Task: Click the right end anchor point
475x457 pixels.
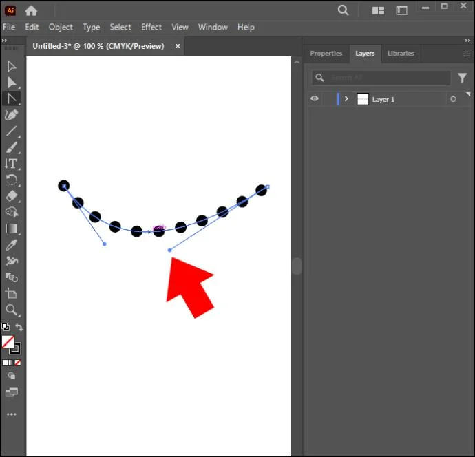Action: click(268, 187)
